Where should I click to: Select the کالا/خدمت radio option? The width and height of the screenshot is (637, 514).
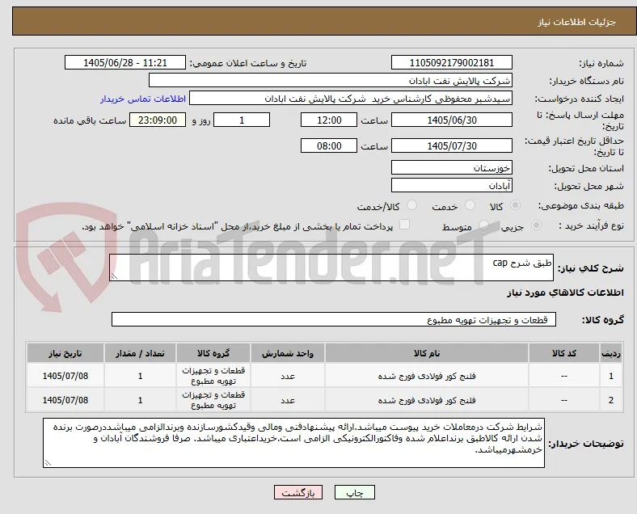tap(412, 205)
